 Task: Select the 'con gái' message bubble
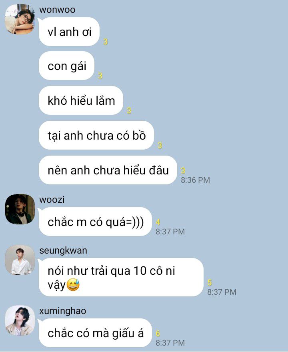point(67,66)
